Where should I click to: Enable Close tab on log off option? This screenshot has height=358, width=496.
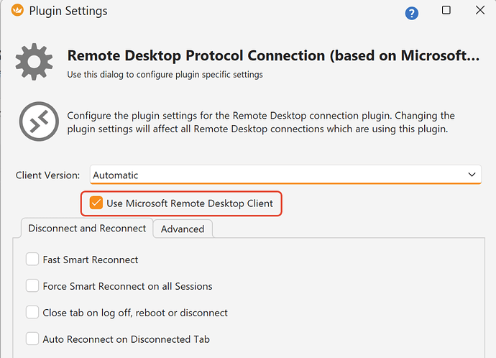(x=32, y=313)
